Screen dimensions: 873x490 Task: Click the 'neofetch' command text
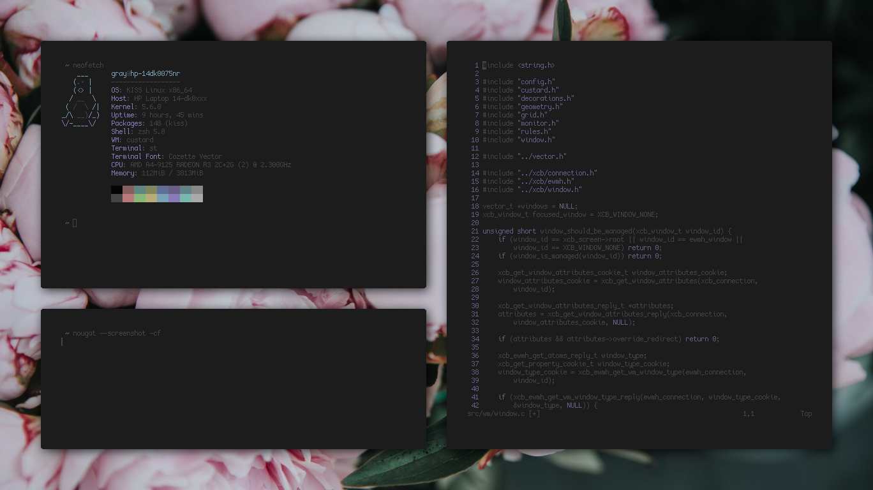click(88, 65)
